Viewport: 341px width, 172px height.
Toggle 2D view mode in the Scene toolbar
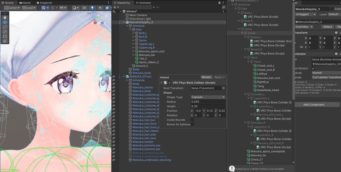coord(84,8)
